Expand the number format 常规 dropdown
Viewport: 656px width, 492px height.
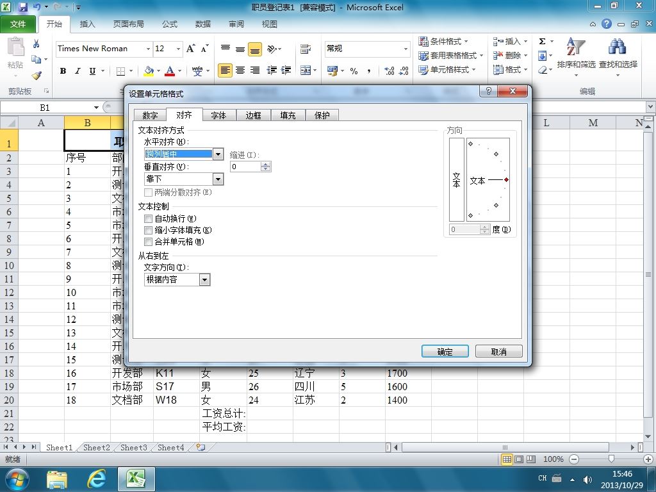pyautogui.click(x=406, y=49)
